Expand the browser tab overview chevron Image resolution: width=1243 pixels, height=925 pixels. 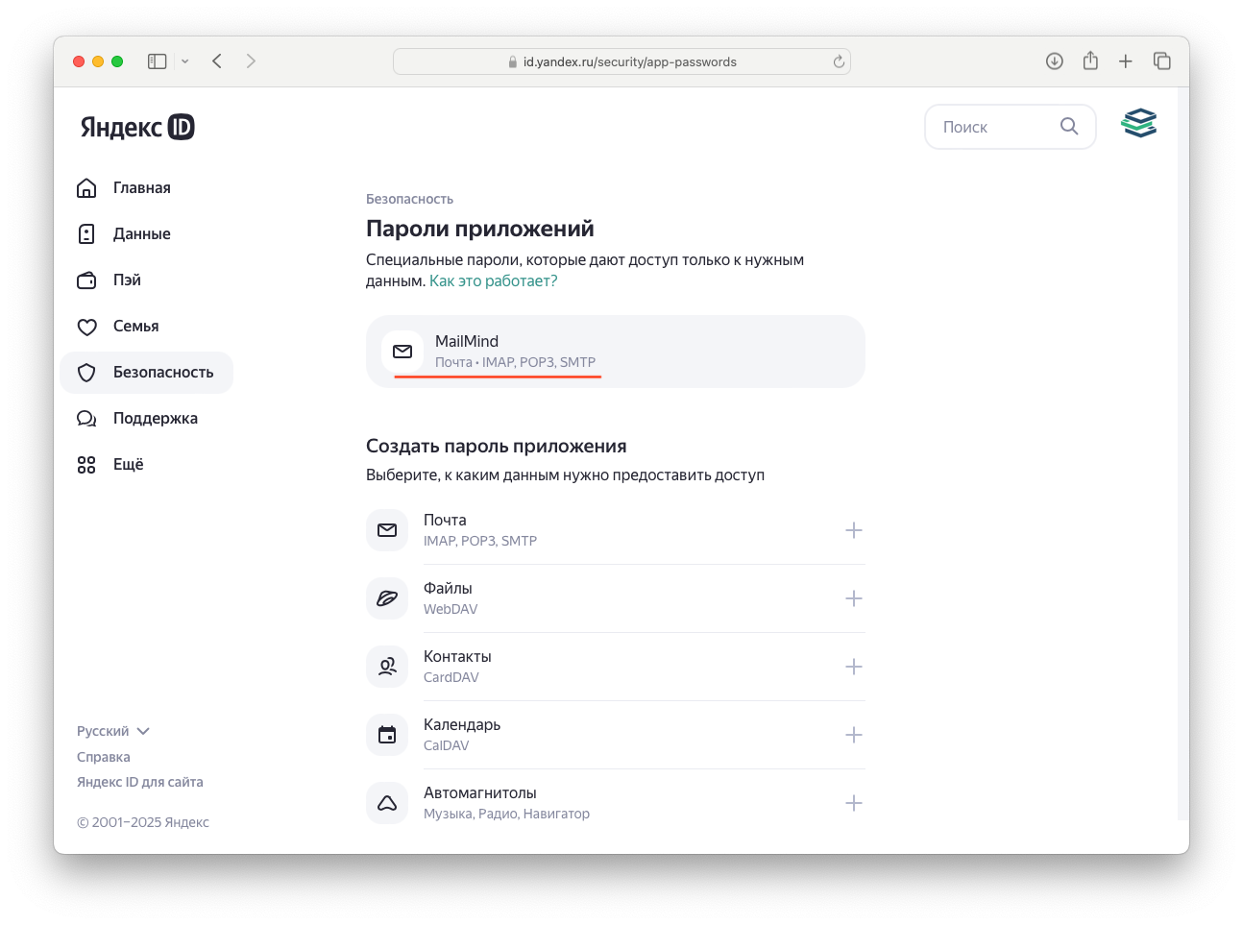click(184, 61)
